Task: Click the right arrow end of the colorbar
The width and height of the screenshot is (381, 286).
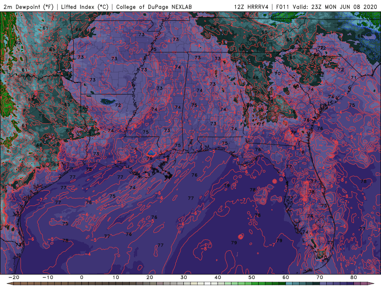Action: [371, 284]
